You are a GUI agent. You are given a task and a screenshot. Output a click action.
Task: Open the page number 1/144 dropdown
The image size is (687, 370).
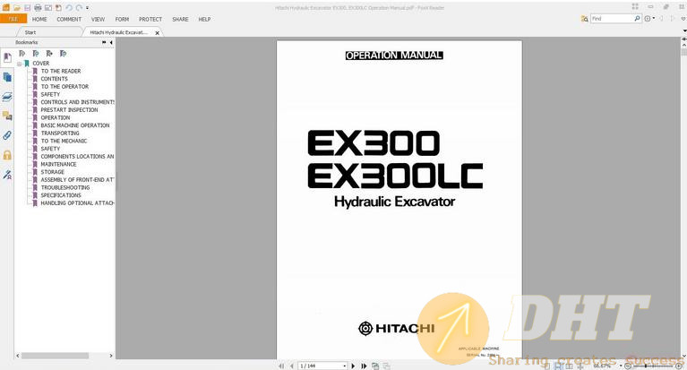[345, 366]
